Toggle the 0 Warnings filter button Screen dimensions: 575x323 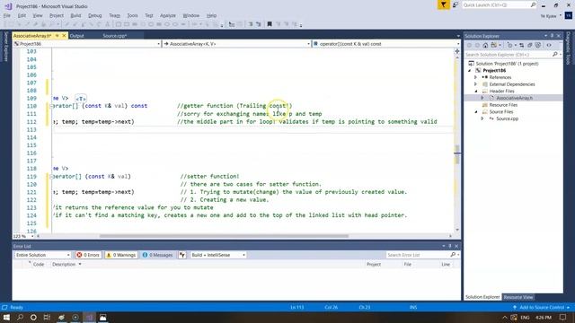121,255
